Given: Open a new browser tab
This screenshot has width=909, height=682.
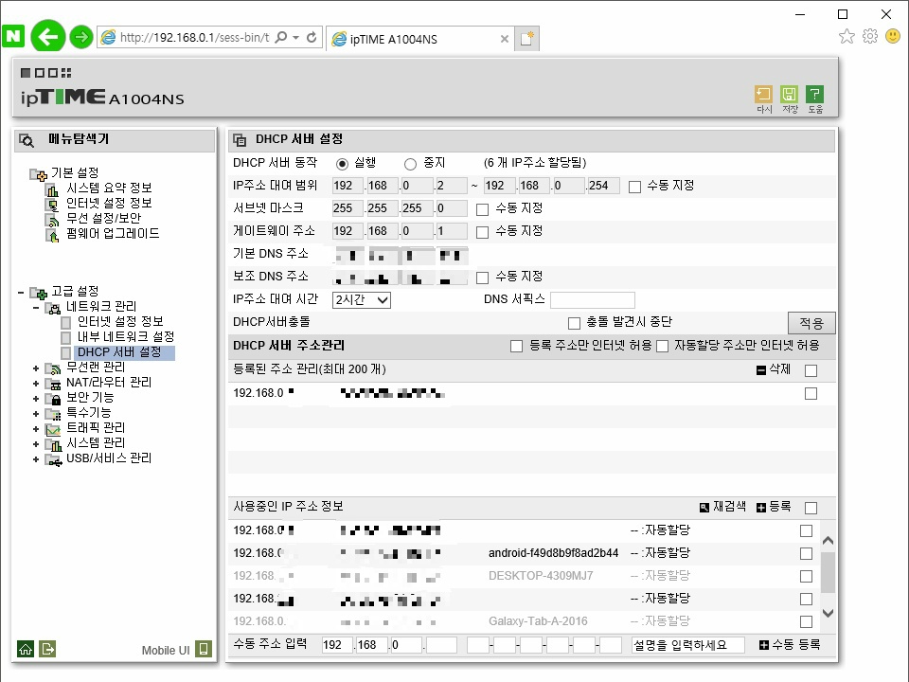Looking at the screenshot, I should click(527, 38).
